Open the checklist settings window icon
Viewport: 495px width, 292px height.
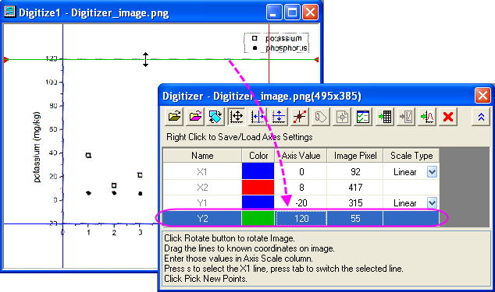[x=363, y=117]
